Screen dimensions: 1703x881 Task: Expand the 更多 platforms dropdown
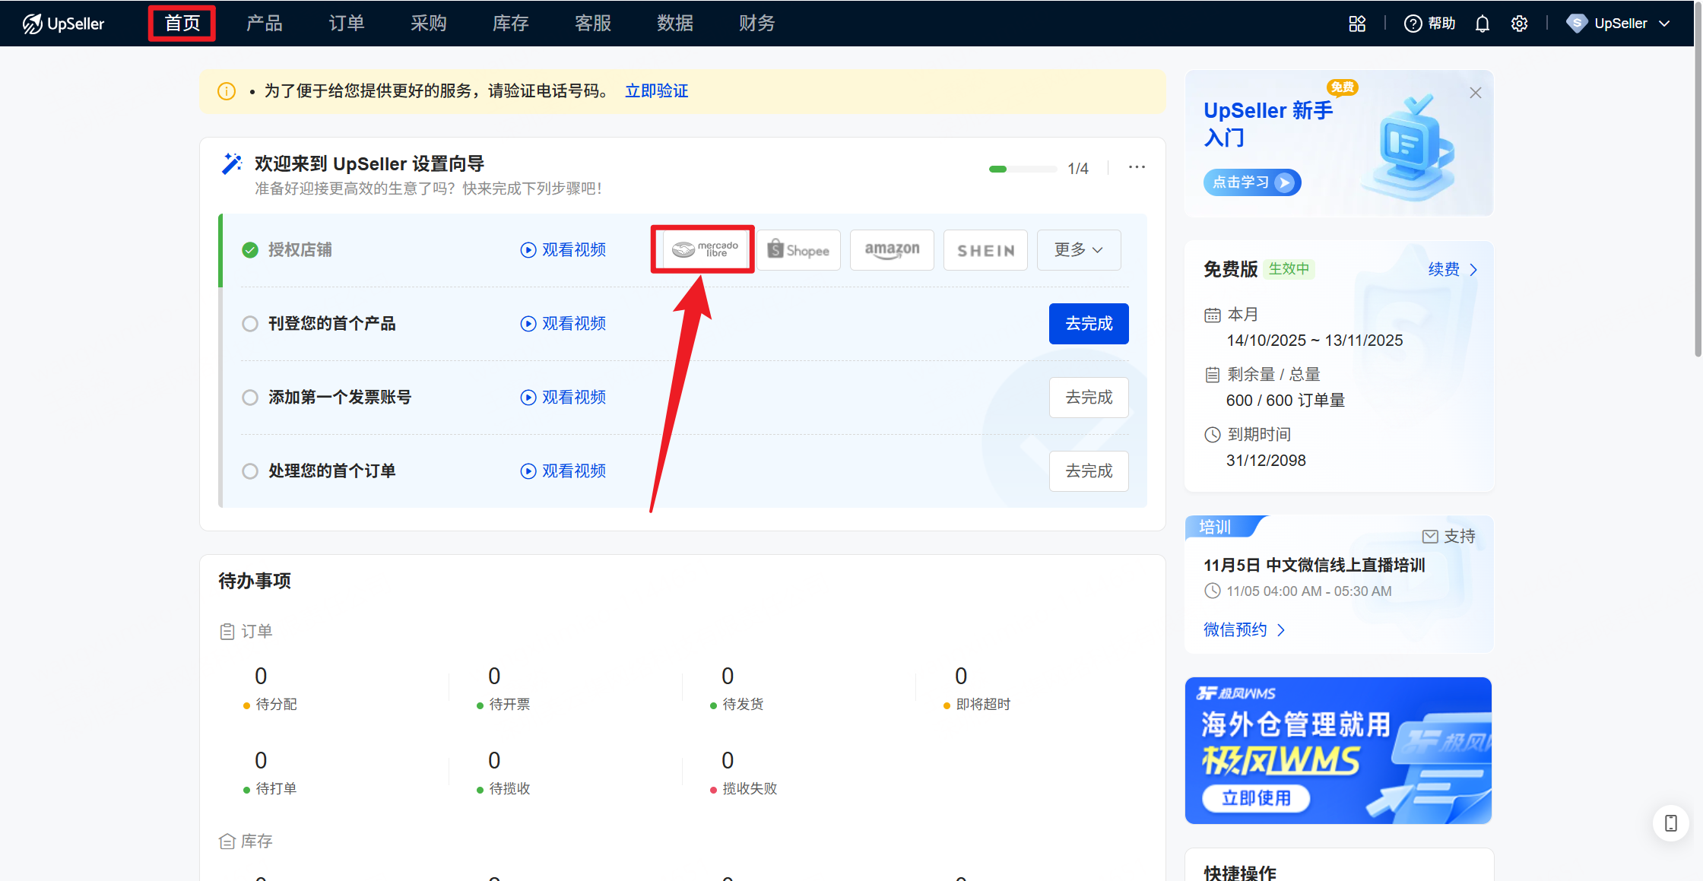(1078, 250)
